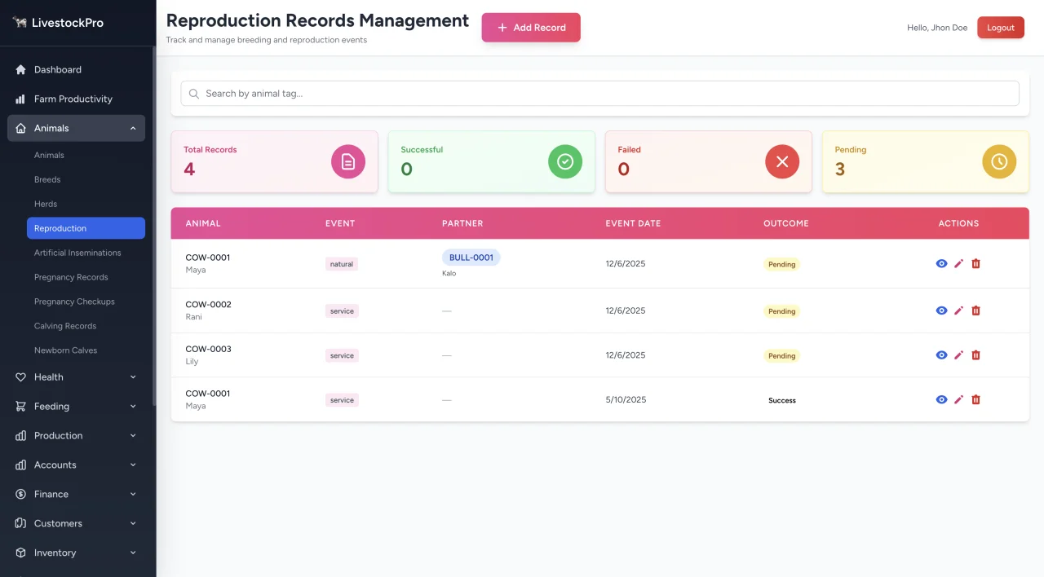Click the Pending outcome badge for COW-0003
Image resolution: width=1044 pixels, height=577 pixels.
pos(781,355)
